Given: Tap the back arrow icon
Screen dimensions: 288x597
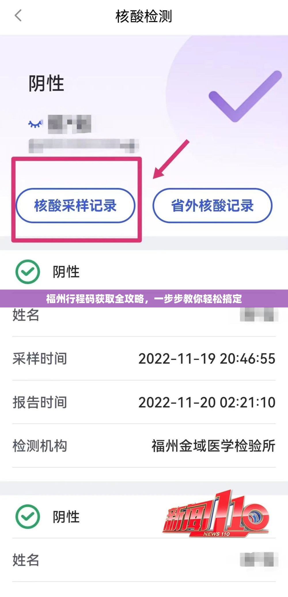Looking at the screenshot, I should [x=18, y=16].
